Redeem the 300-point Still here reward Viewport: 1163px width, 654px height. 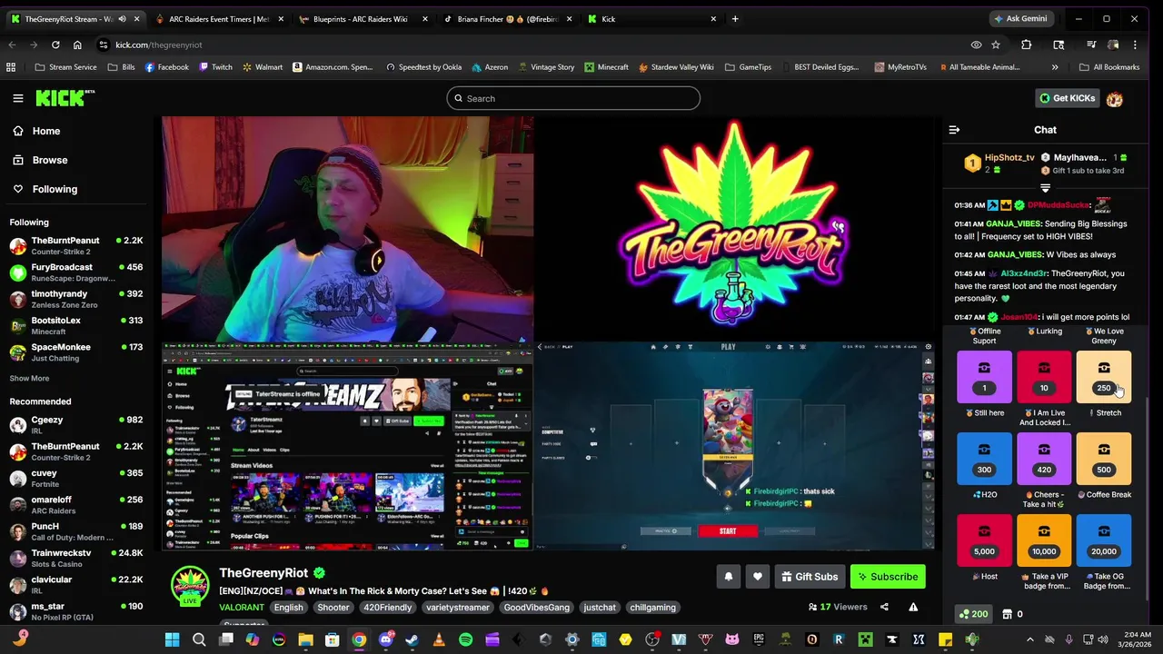tap(984, 458)
